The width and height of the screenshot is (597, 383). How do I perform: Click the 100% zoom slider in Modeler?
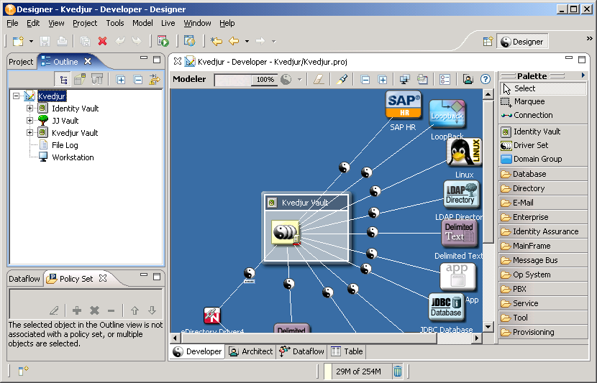[x=246, y=80]
